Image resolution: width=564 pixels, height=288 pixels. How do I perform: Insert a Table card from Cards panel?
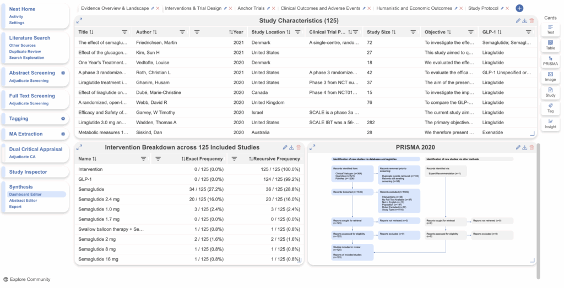pos(550,45)
